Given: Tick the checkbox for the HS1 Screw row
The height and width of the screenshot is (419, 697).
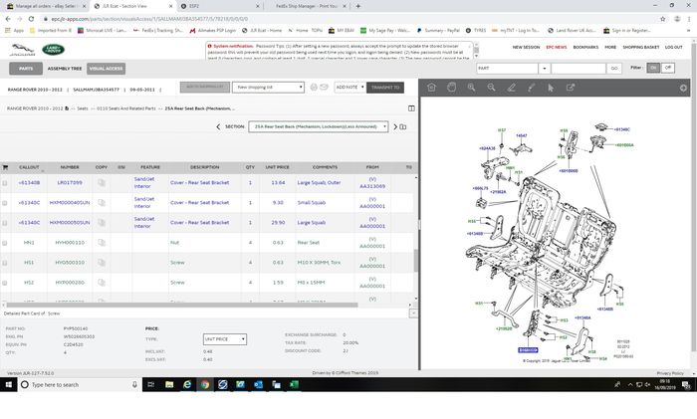Looking at the screenshot, I should (x=4, y=263).
